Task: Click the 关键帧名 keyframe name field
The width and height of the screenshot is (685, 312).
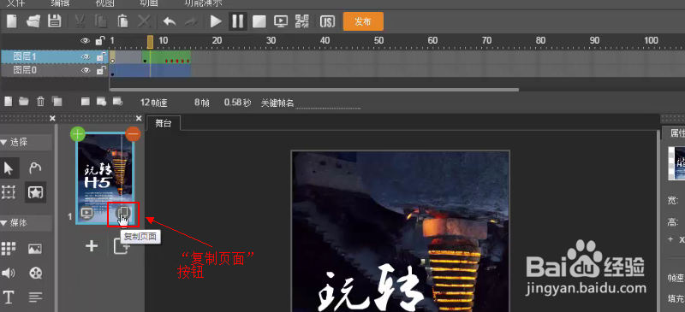Action: [328, 103]
